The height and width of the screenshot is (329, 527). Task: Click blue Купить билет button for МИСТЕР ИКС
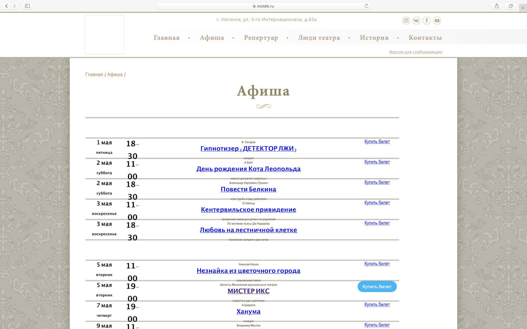click(x=377, y=287)
